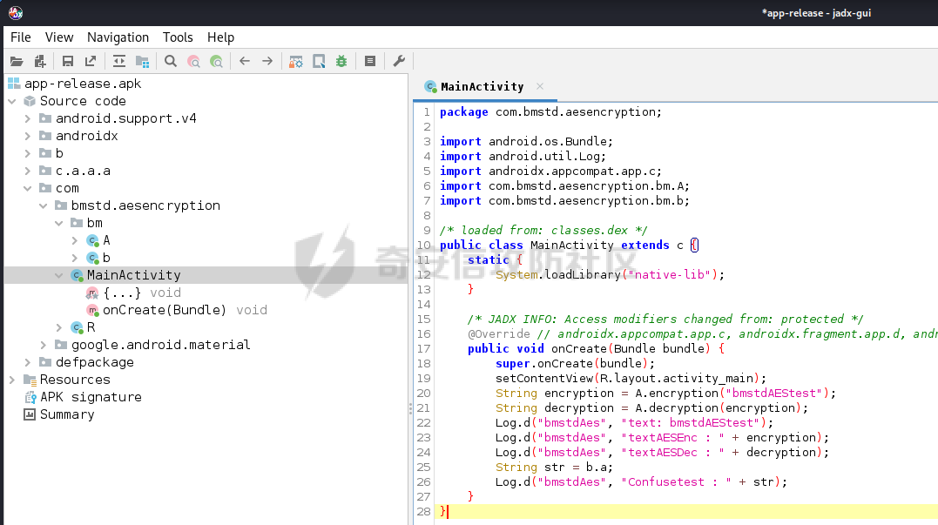Toggle deobfuscation toolbar icon
Image resolution: width=938 pixels, height=525 pixels.
tap(296, 61)
